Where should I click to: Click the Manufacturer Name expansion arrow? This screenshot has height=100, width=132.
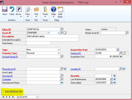tap(62, 82)
